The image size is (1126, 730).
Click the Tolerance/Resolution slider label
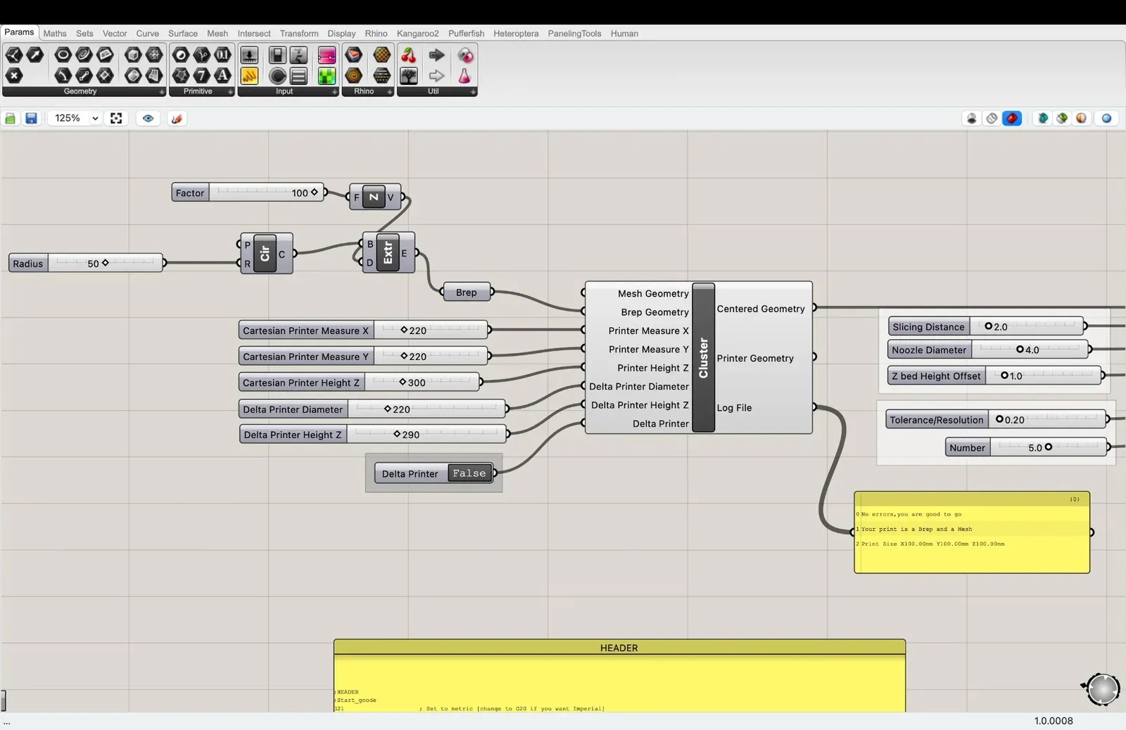936,420
